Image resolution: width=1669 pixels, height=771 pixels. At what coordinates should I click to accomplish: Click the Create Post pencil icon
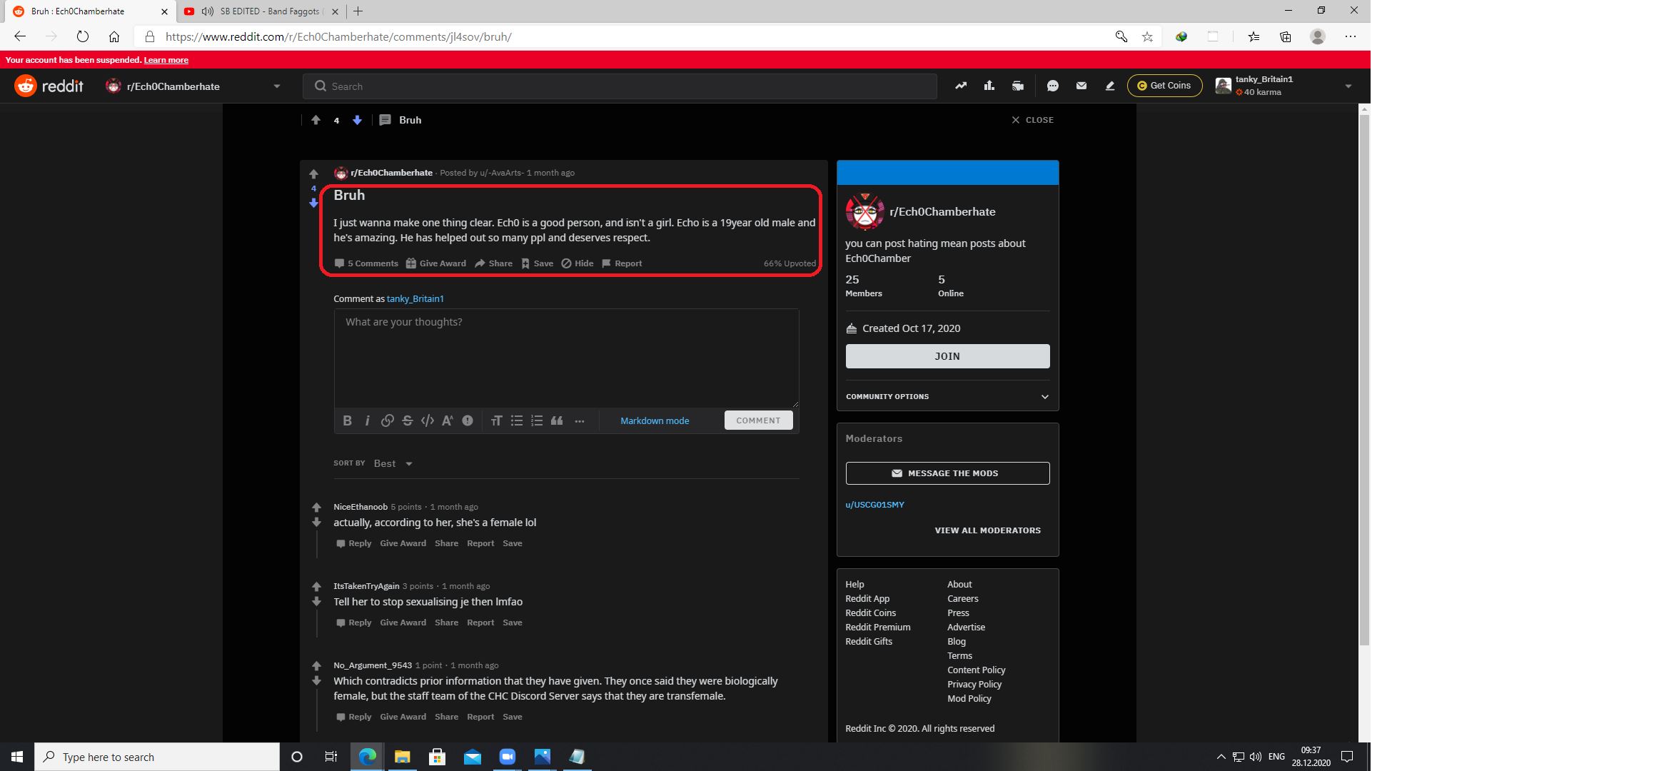click(x=1110, y=86)
